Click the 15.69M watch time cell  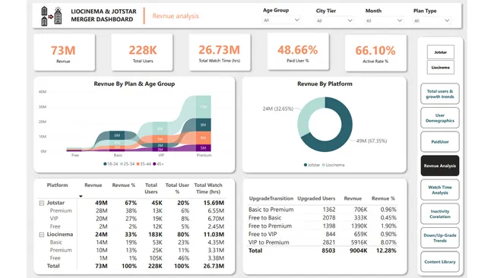coord(214,203)
